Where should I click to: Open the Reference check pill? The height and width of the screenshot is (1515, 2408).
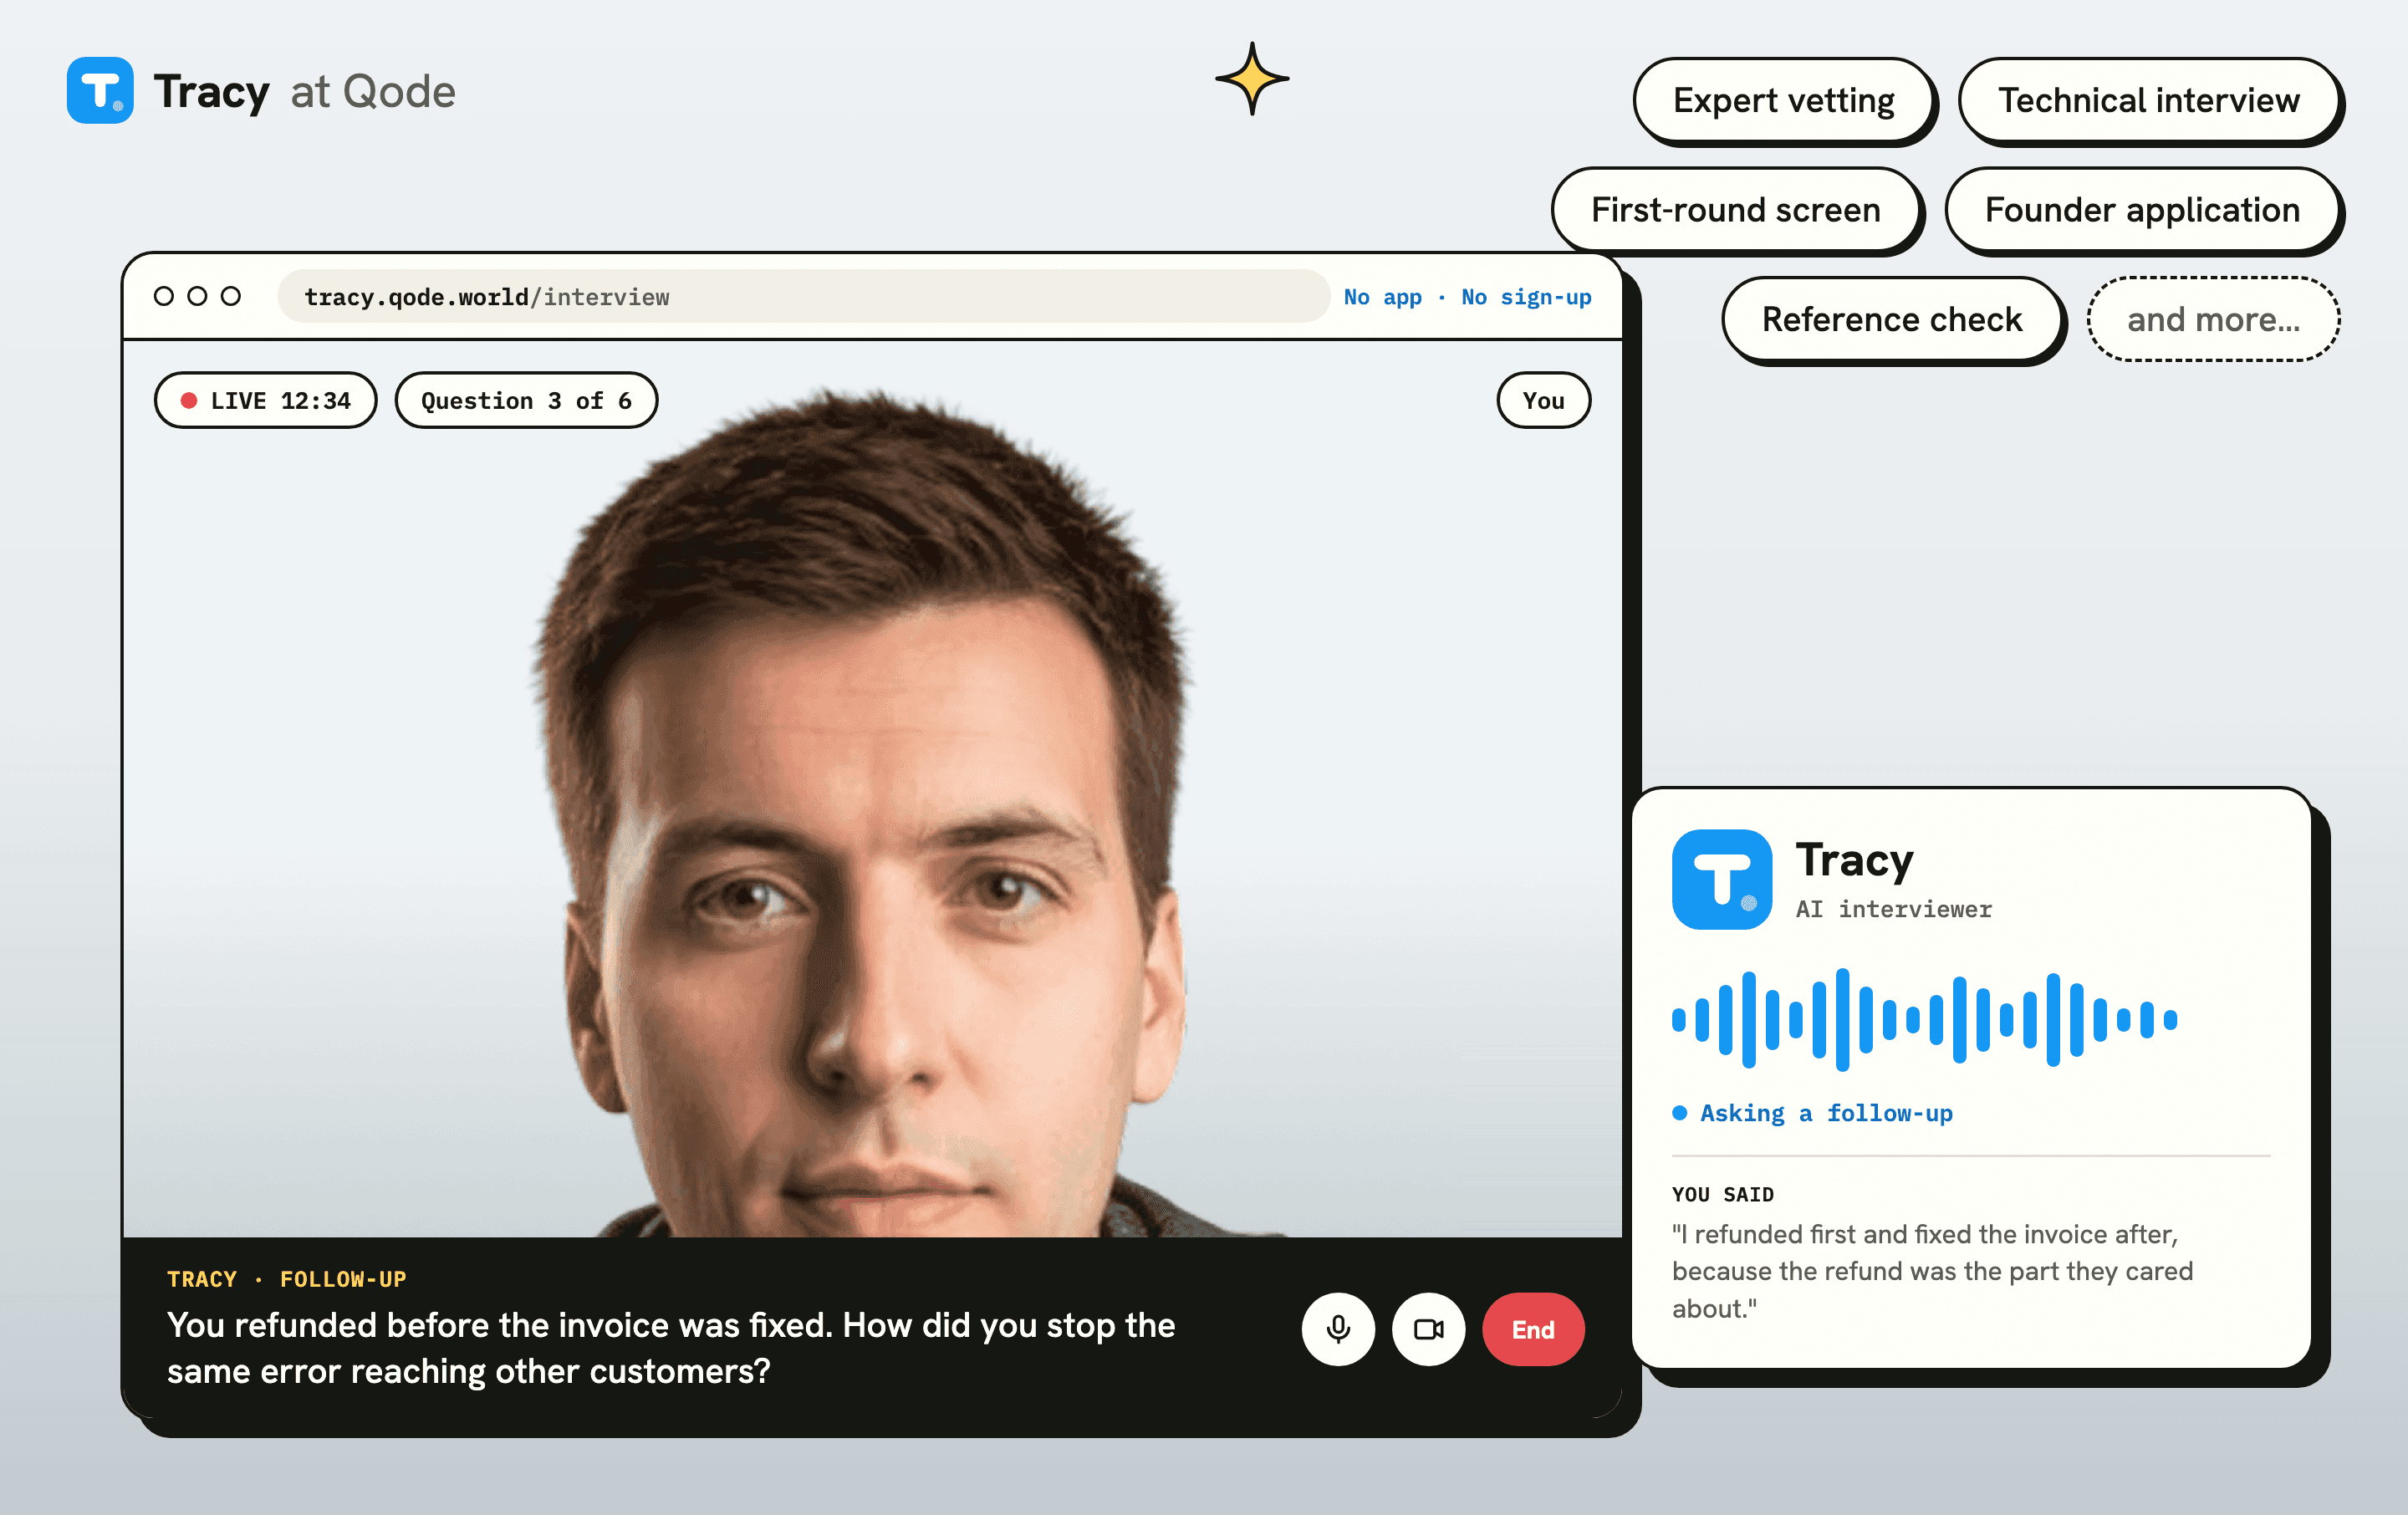click(x=1891, y=320)
